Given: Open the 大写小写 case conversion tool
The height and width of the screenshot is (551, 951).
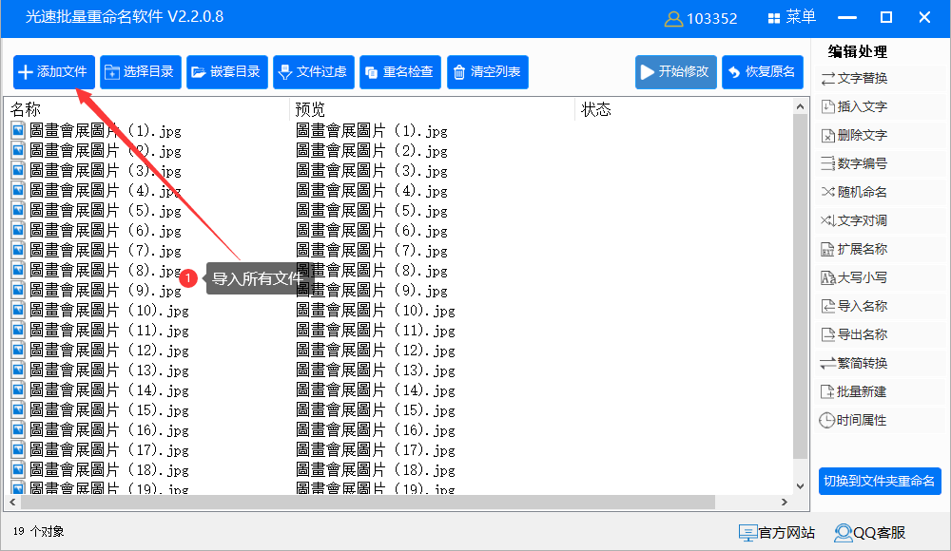Looking at the screenshot, I should (x=854, y=277).
